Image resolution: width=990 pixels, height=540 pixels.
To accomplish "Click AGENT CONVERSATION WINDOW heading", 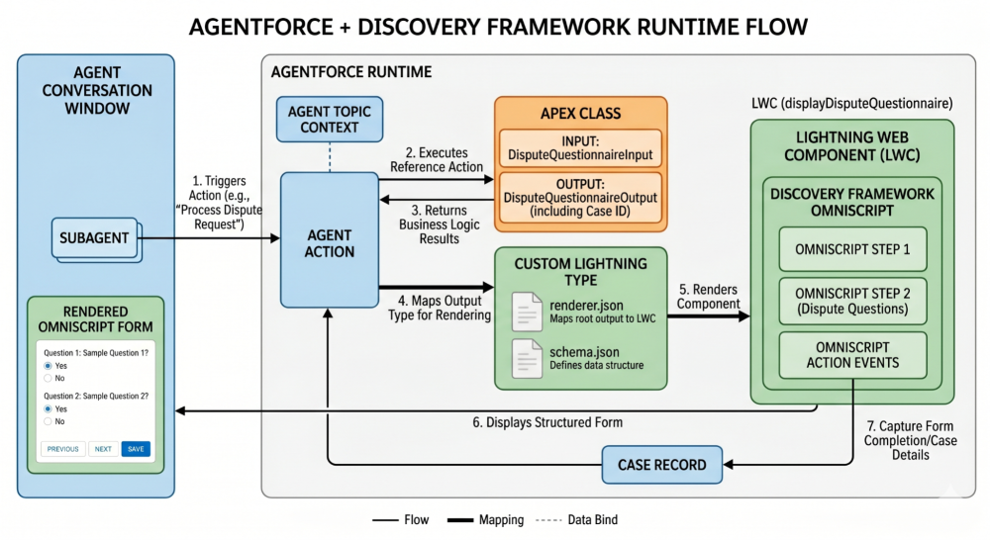I will coord(97,90).
